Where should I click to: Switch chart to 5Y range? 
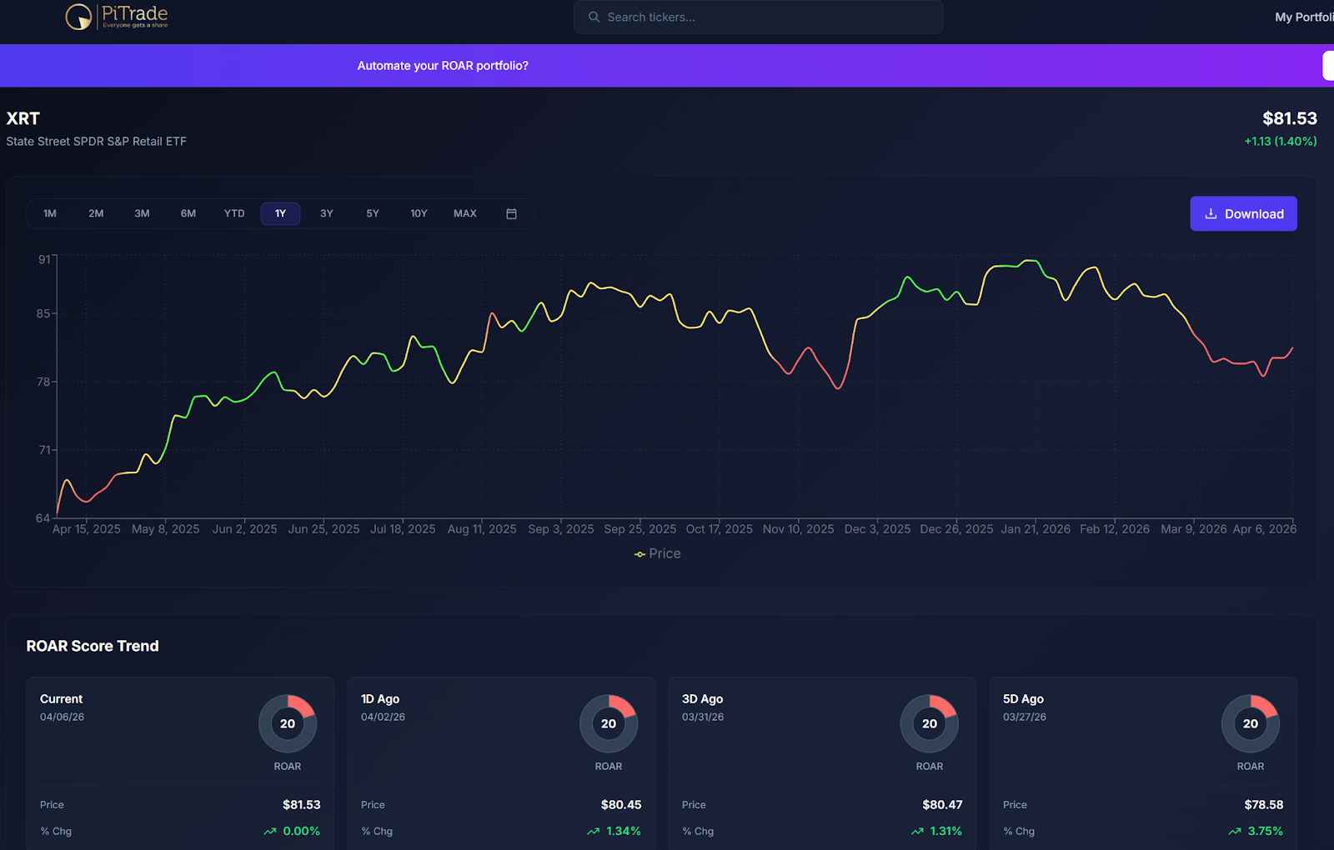(373, 214)
